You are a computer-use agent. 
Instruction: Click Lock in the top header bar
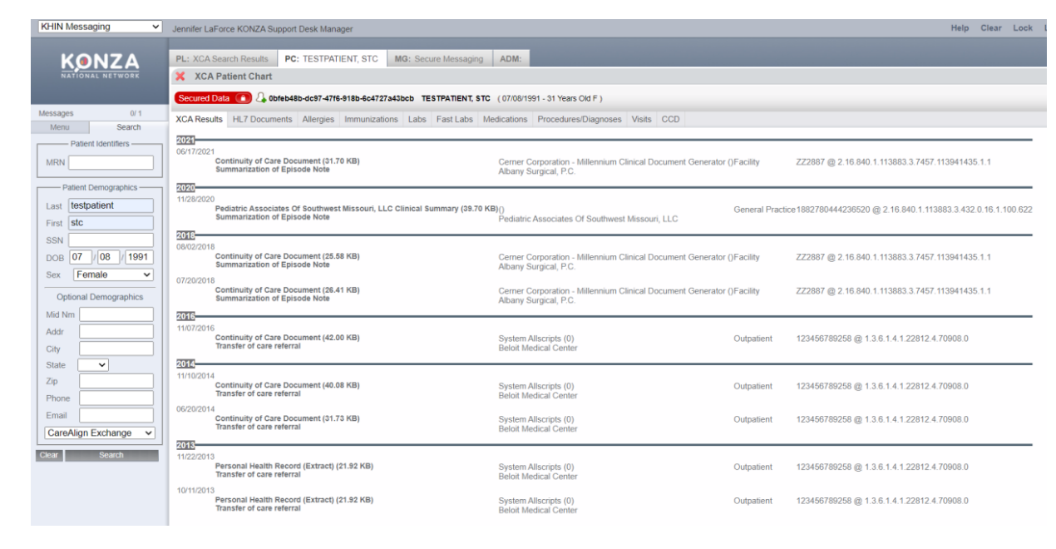(1023, 28)
